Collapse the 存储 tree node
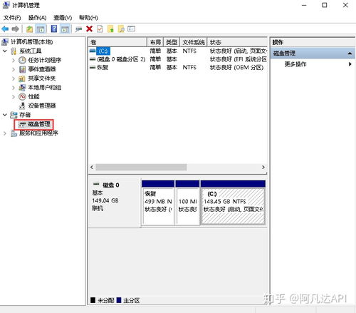 coord(5,115)
